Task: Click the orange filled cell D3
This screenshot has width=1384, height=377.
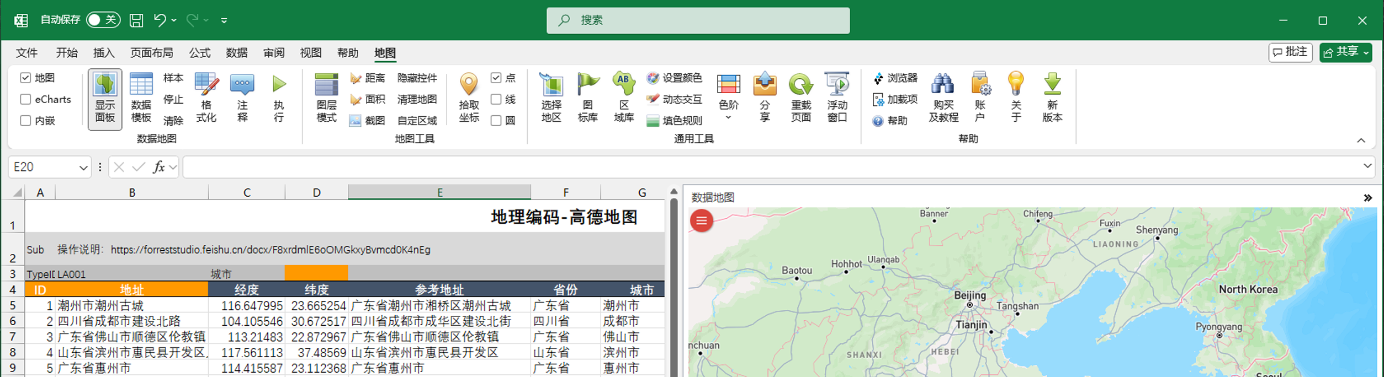Action: click(x=316, y=273)
